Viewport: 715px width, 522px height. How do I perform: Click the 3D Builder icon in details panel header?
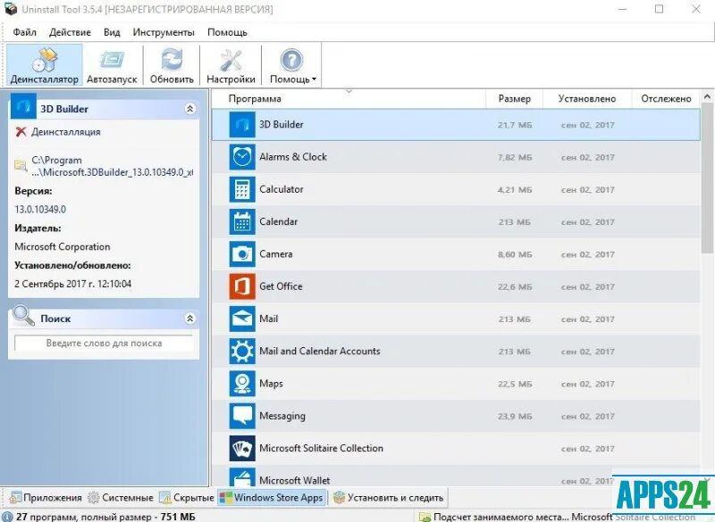(23, 105)
